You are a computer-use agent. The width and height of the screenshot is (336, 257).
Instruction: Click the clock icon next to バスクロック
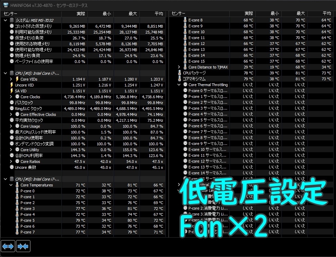tap(11, 102)
